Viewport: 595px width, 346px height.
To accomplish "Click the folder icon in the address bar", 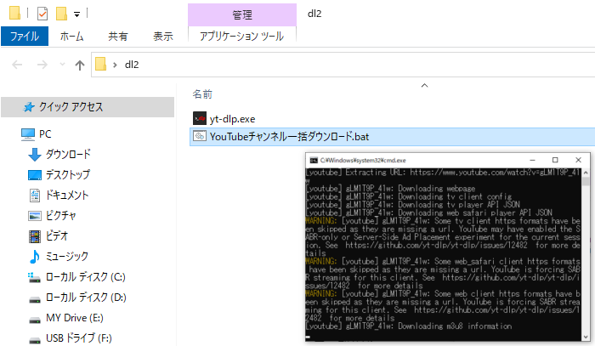I will (100, 64).
